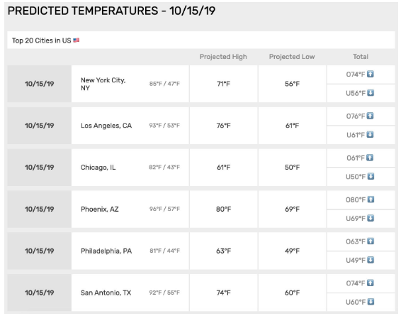This screenshot has height=316, width=401.
Task: Select the over arrow for San Antonio O74°F
Action: (x=371, y=283)
